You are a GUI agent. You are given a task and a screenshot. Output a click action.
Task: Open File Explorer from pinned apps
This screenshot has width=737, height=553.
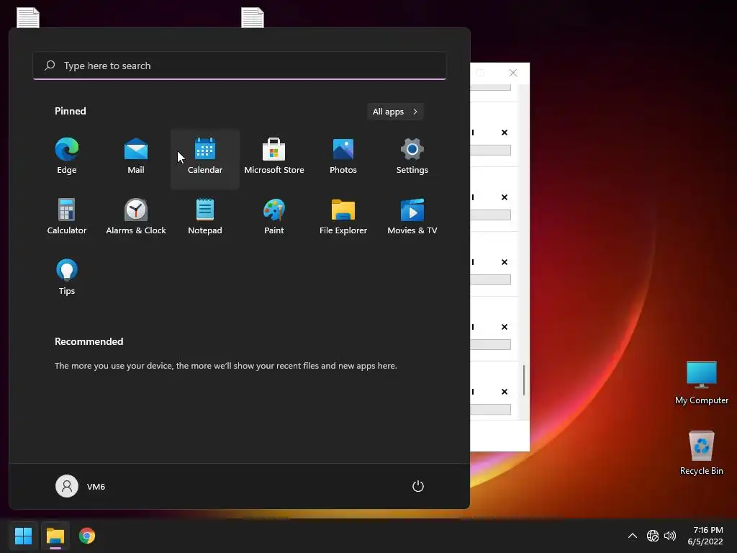click(x=343, y=217)
